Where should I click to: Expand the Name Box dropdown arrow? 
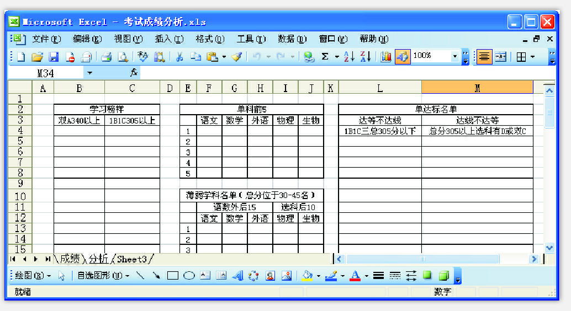click(x=89, y=73)
